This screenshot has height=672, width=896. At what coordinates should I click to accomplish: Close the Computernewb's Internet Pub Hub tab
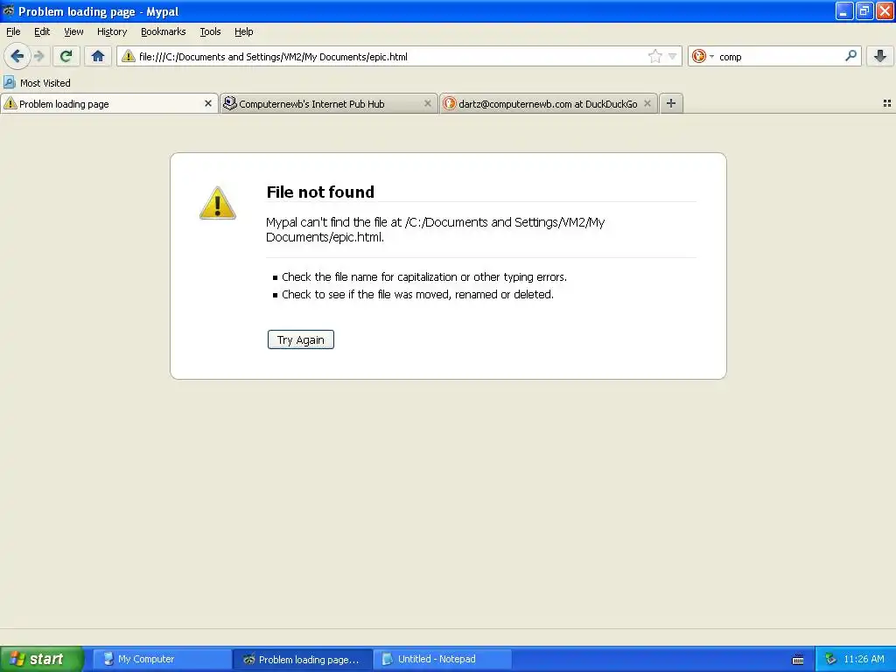[x=427, y=103]
